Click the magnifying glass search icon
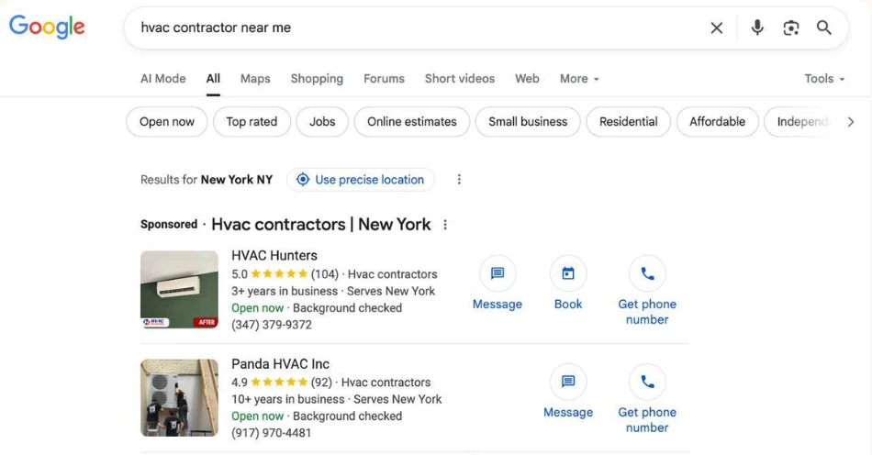The width and height of the screenshot is (872, 455). [824, 28]
